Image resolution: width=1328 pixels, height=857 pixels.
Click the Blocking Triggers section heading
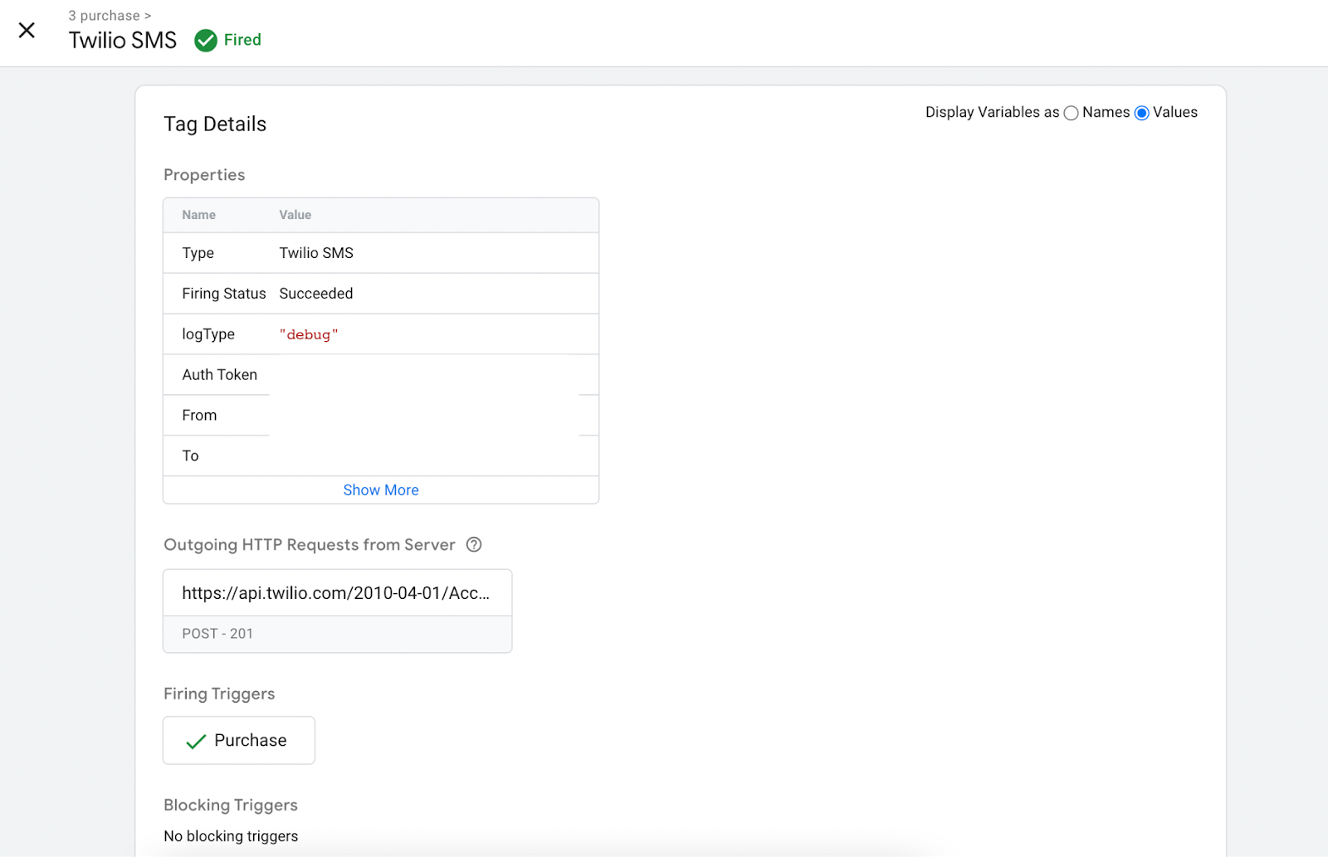point(231,805)
